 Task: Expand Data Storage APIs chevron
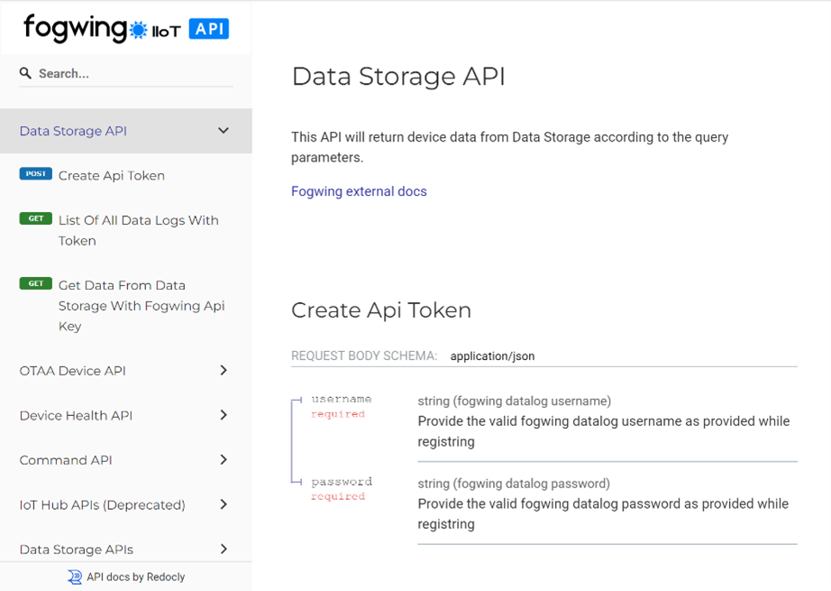click(224, 549)
